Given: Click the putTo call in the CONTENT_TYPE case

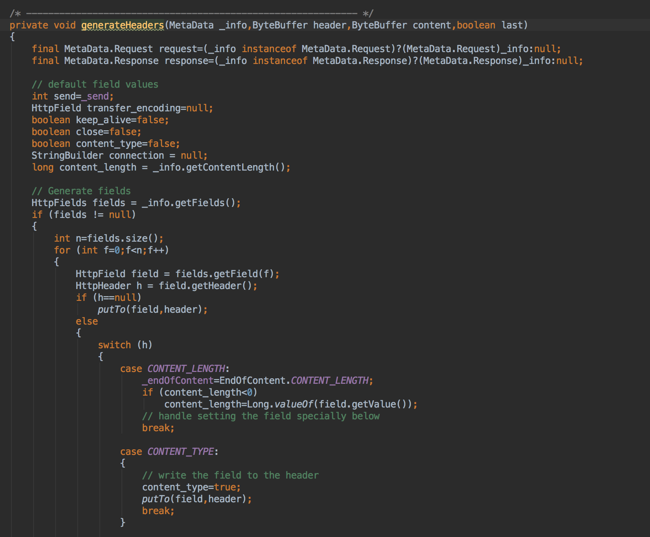Looking at the screenshot, I should point(197,499).
